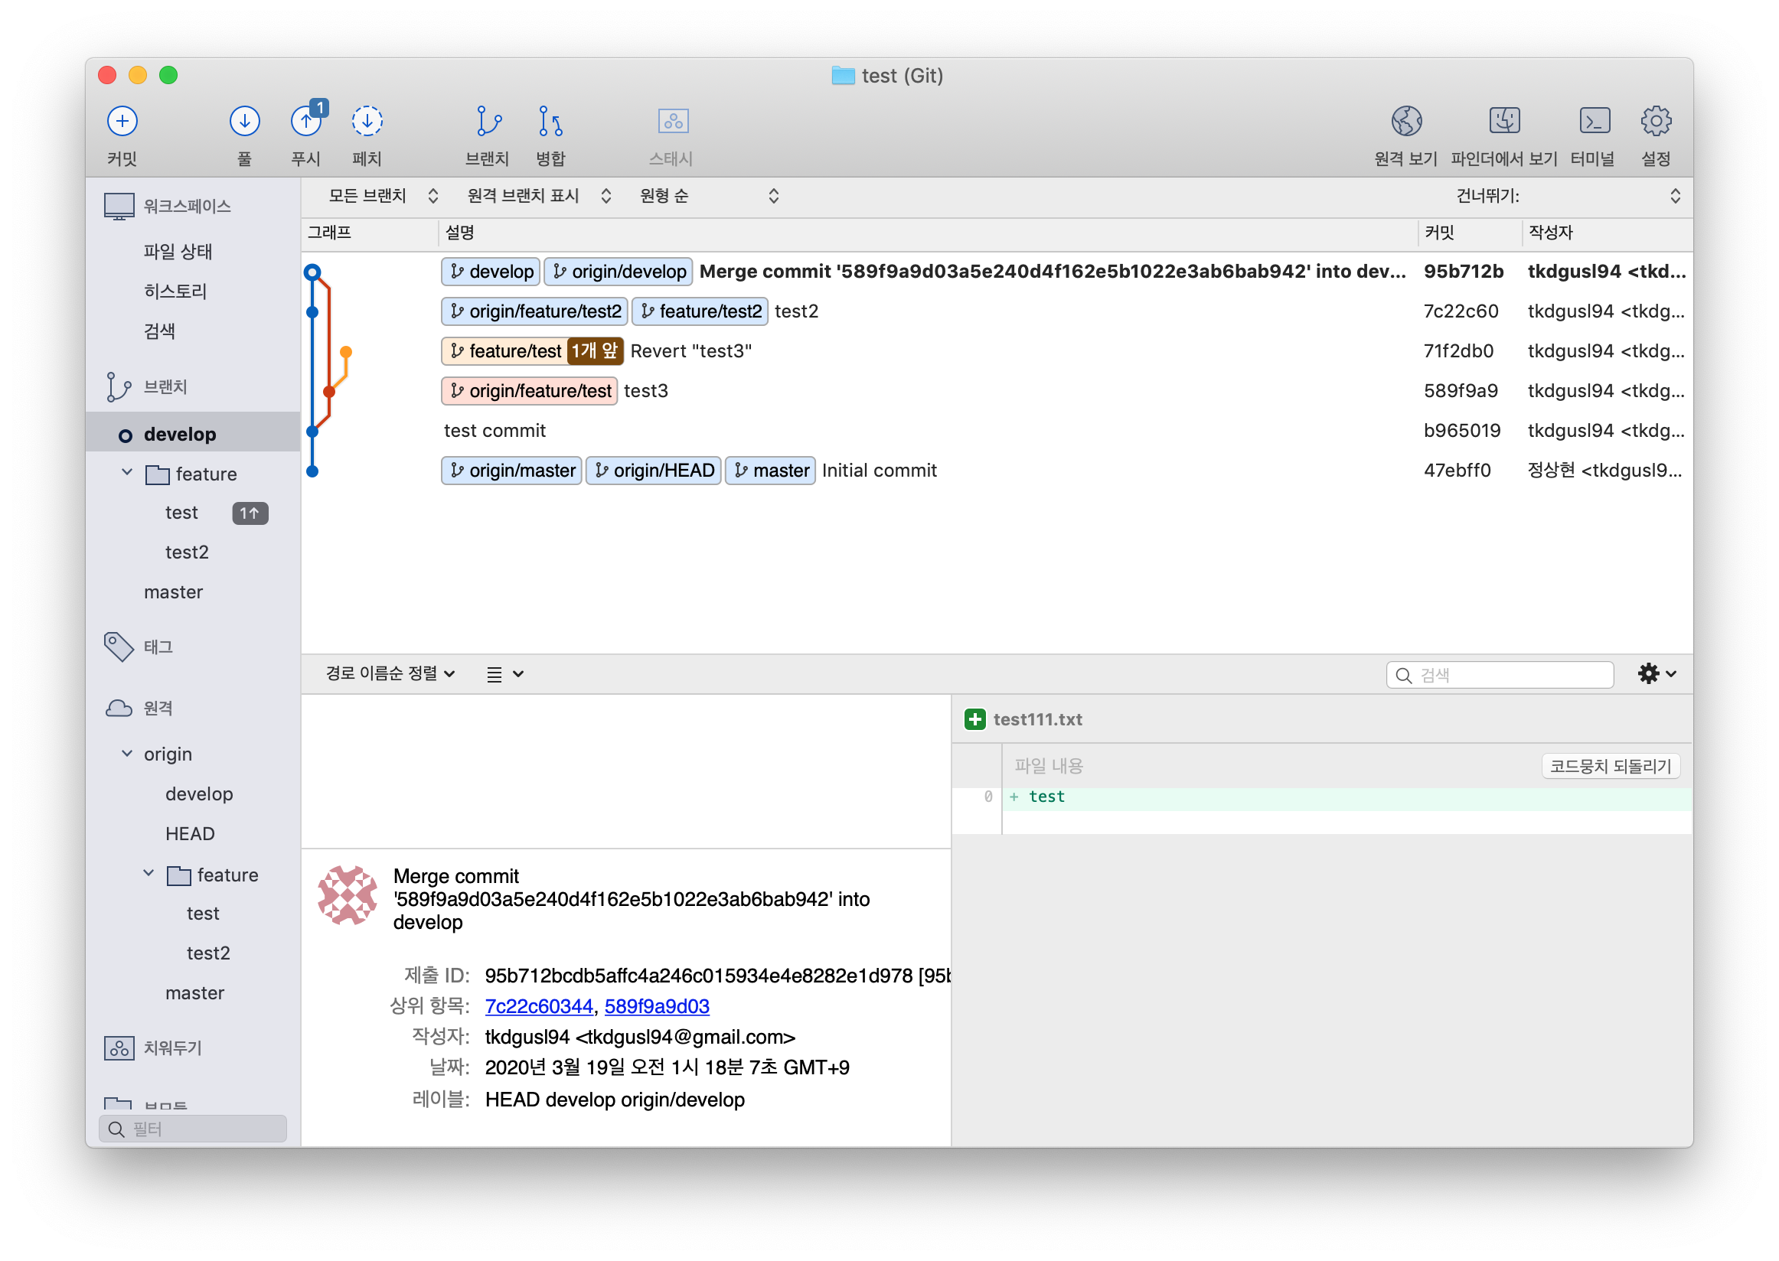Open the Branch (브랜치) toolbar icon
Viewport: 1779px width, 1261px height.
coord(488,121)
